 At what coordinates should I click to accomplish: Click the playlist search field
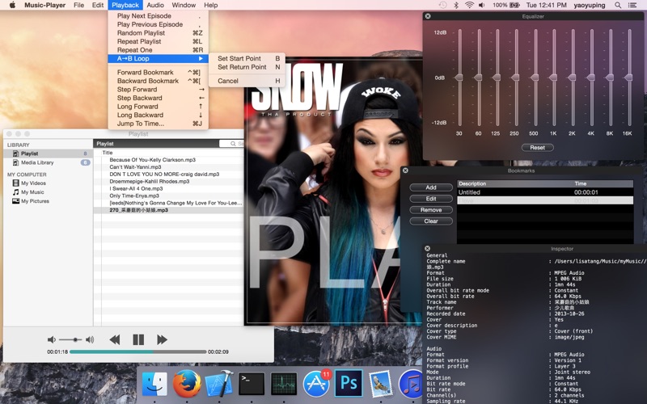click(x=232, y=144)
